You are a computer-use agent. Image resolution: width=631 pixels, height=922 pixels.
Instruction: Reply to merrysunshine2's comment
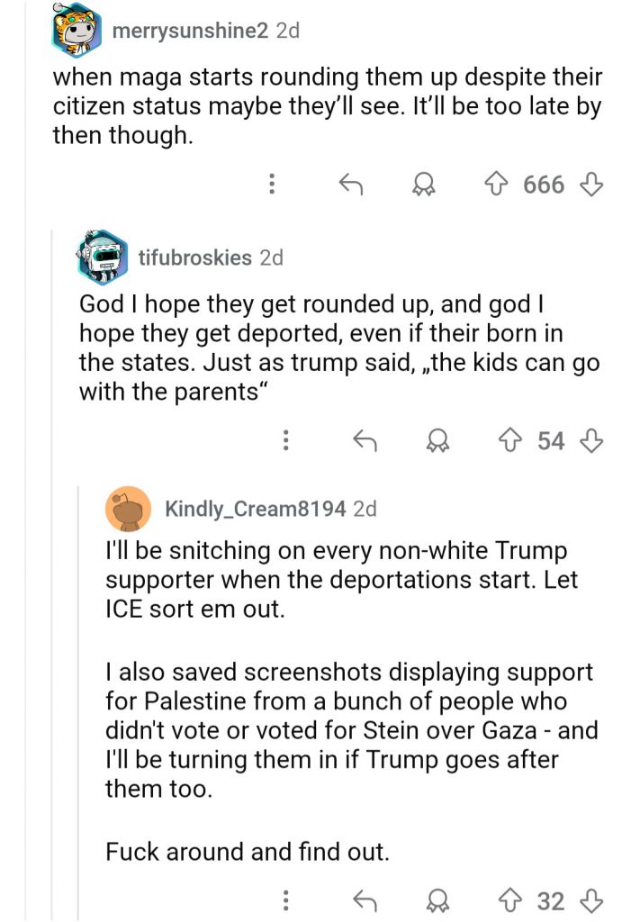tap(350, 185)
